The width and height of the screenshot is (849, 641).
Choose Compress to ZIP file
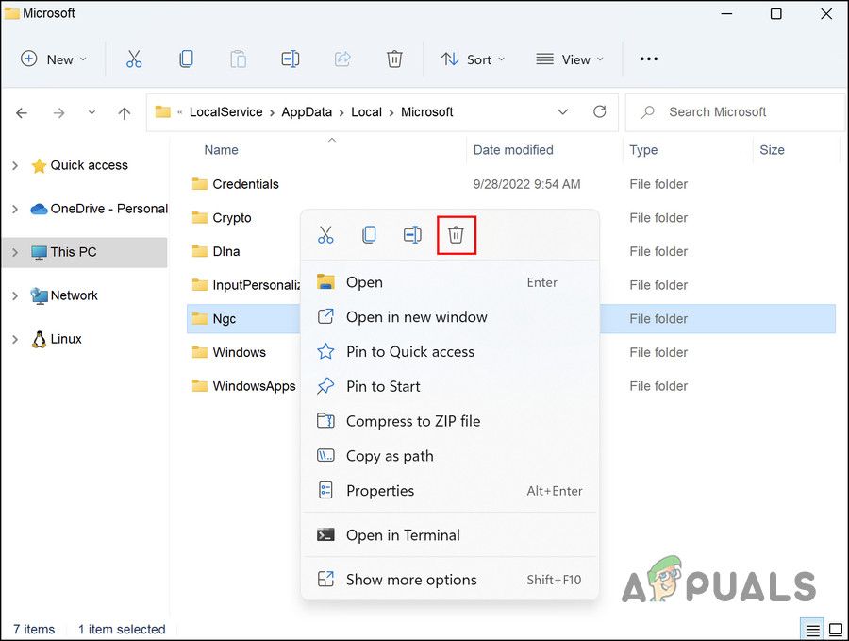point(450,421)
